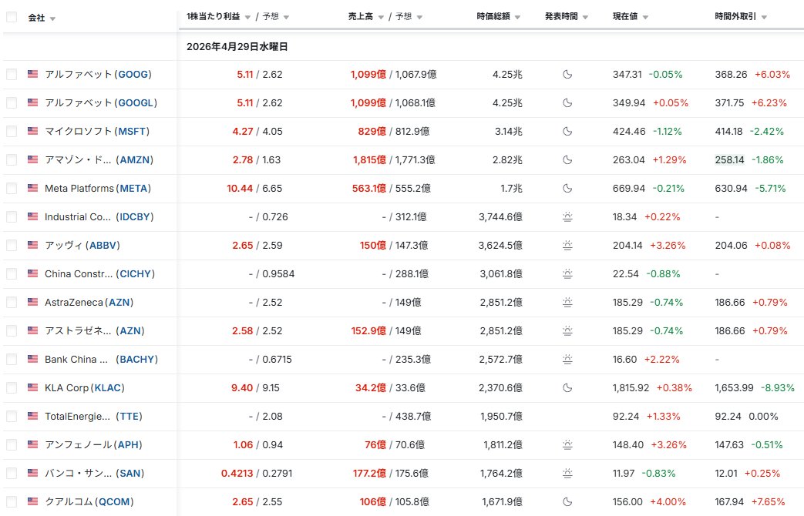Screen dimensions: 804x516
Task: Open the revenue 予想 sort dropdown
Action: click(419, 18)
